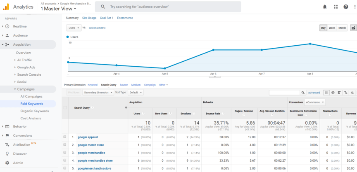Open the help question mark icon
Screen dimensions: 357x172
coord(346,7)
